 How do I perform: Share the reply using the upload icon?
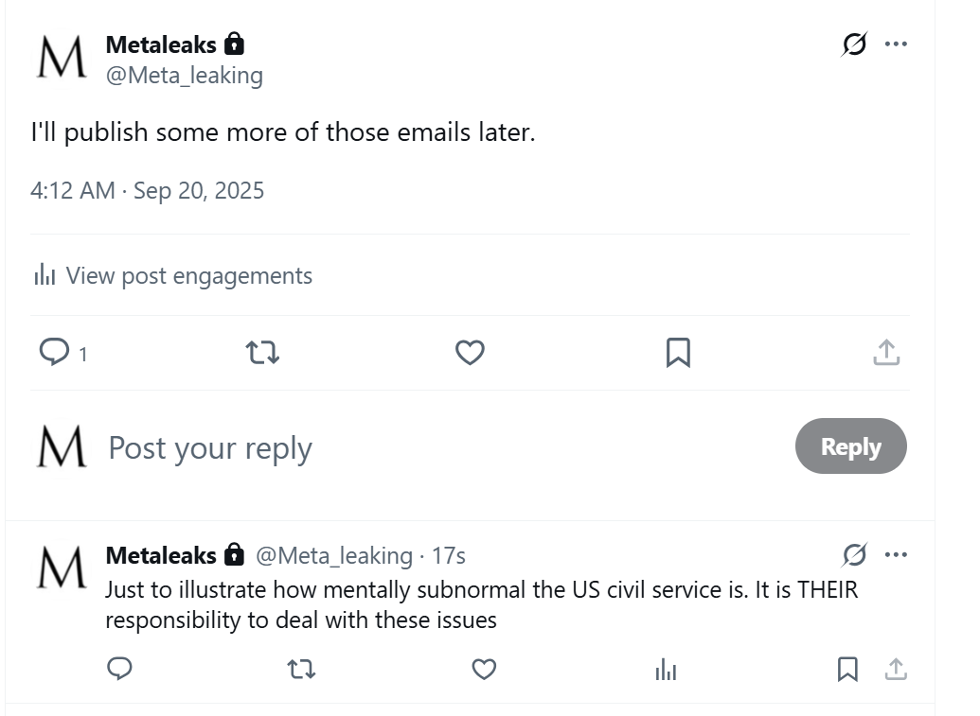pyautogui.click(x=896, y=670)
